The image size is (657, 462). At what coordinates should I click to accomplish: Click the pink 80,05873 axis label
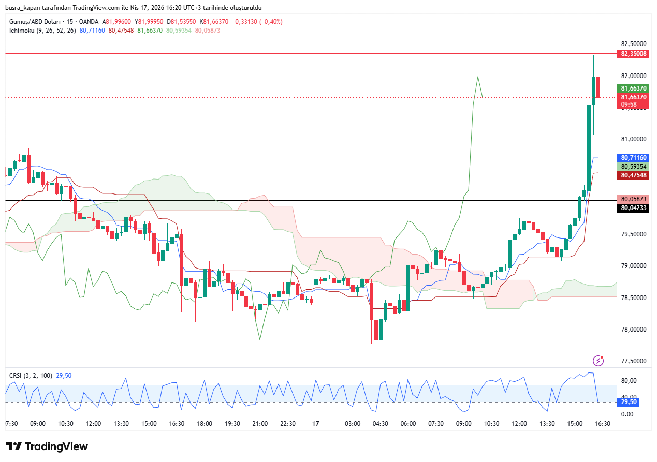click(x=633, y=199)
